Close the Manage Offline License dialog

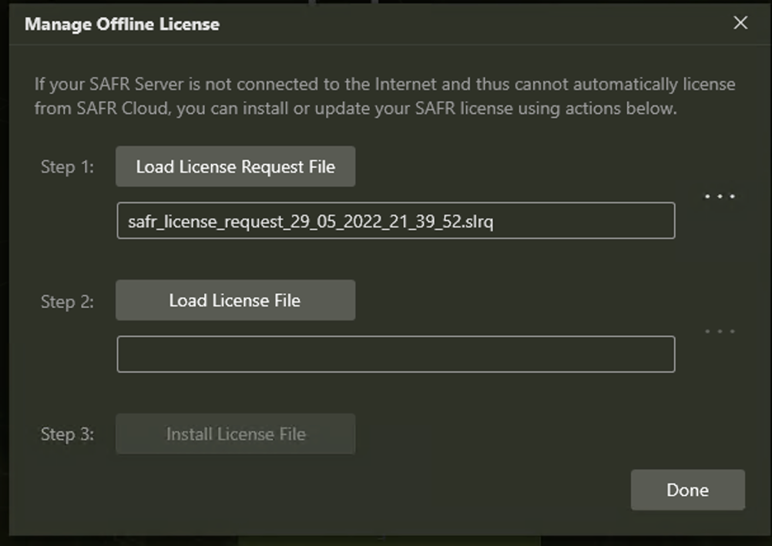click(x=740, y=23)
